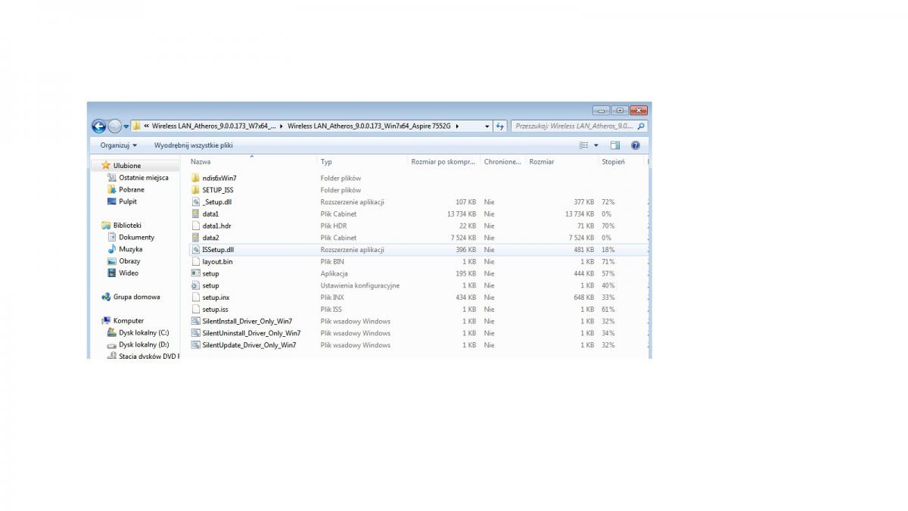Open the view options dropdown arrow

595,145
